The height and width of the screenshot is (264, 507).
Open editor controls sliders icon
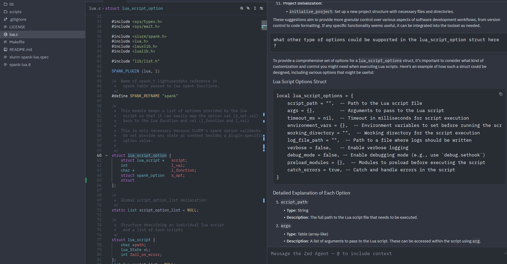261,8
